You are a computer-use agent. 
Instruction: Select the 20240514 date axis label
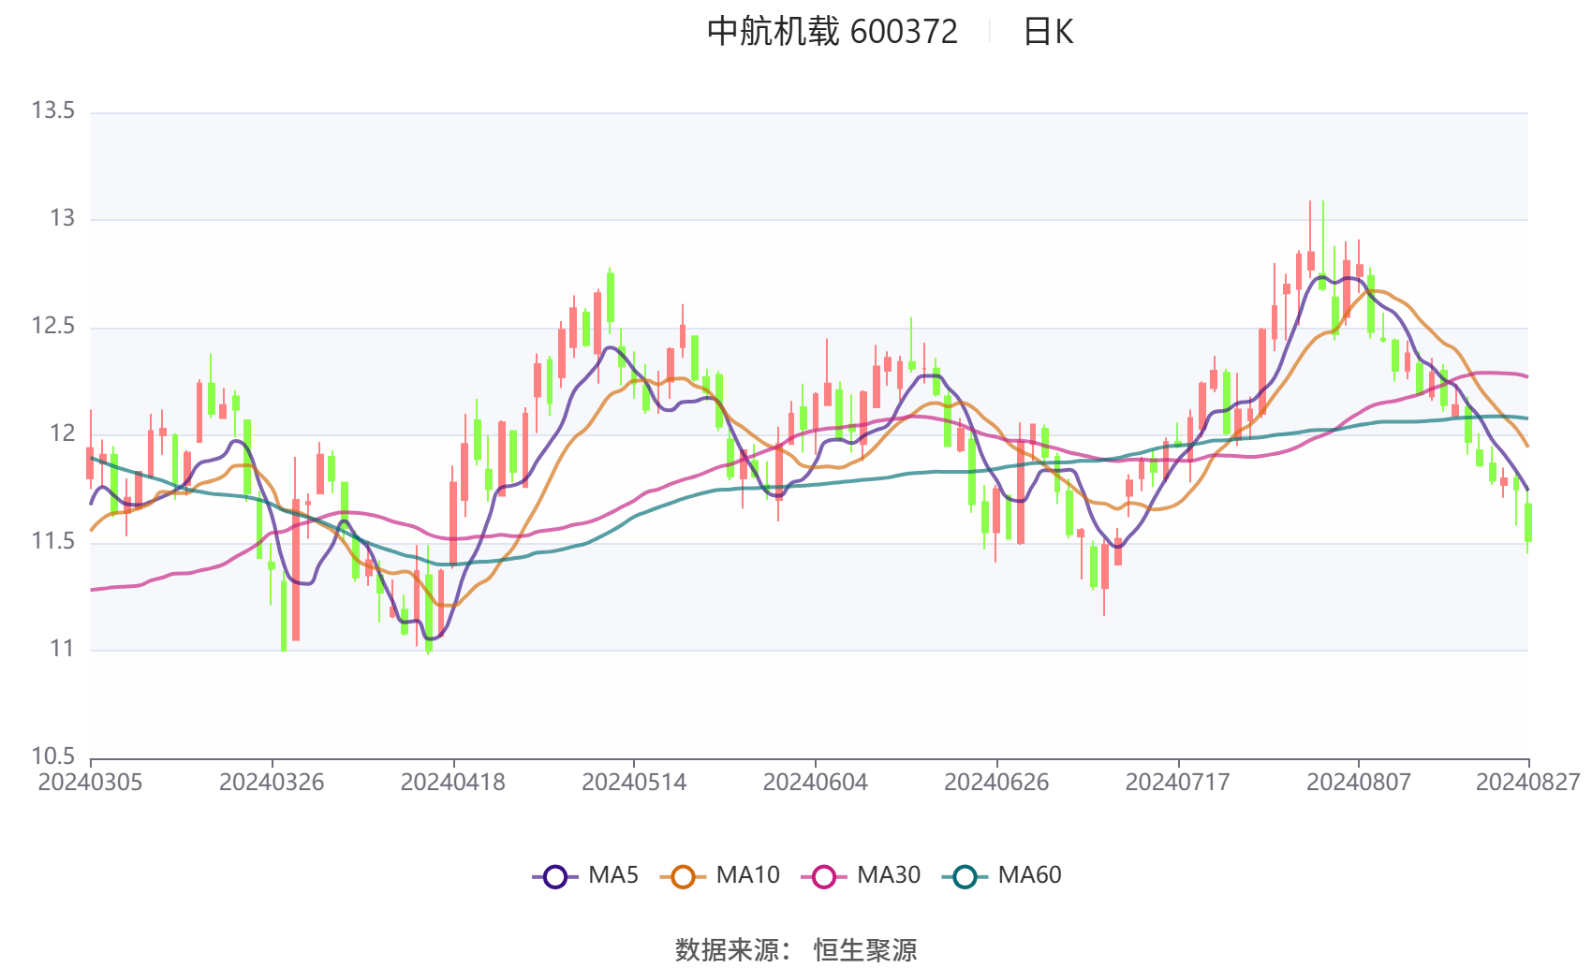[634, 783]
